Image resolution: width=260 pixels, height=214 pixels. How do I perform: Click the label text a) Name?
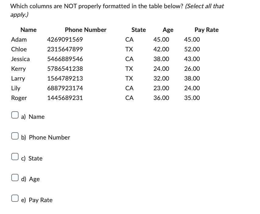pyautogui.click(x=33, y=117)
